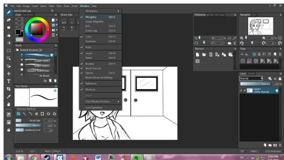284x160 pixels.
Task: Open the Normal blend mode dropdown
Action: coord(251,78)
